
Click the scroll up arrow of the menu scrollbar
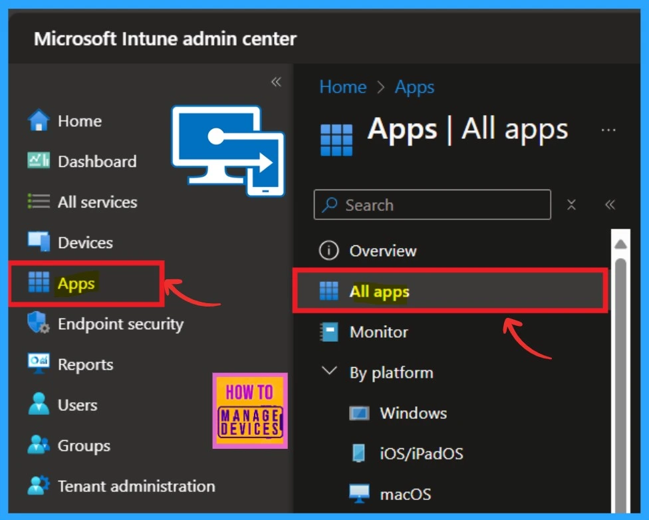coord(620,244)
